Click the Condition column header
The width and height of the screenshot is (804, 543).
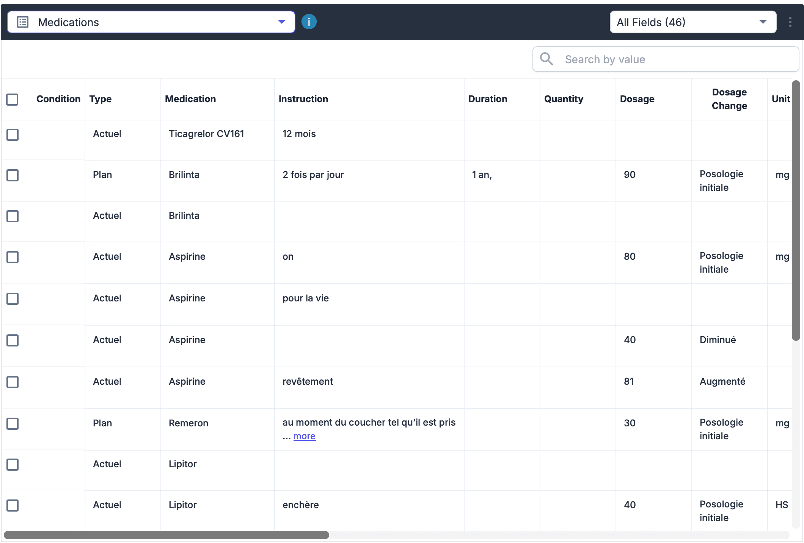pyautogui.click(x=58, y=99)
